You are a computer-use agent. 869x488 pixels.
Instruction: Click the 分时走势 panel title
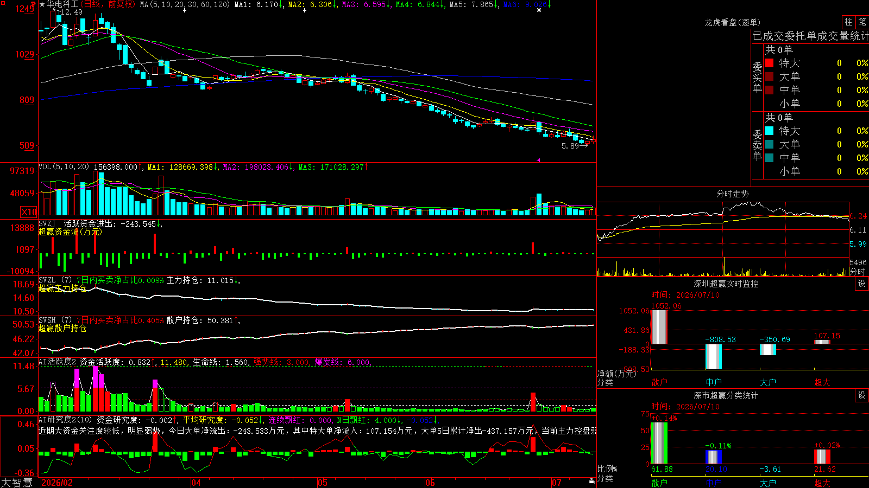pyautogui.click(x=732, y=194)
